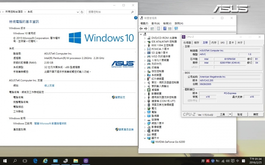Switch to the 处理器 tab in CPU-Z
This screenshot has height=165, width=265.
(x=187, y=43)
